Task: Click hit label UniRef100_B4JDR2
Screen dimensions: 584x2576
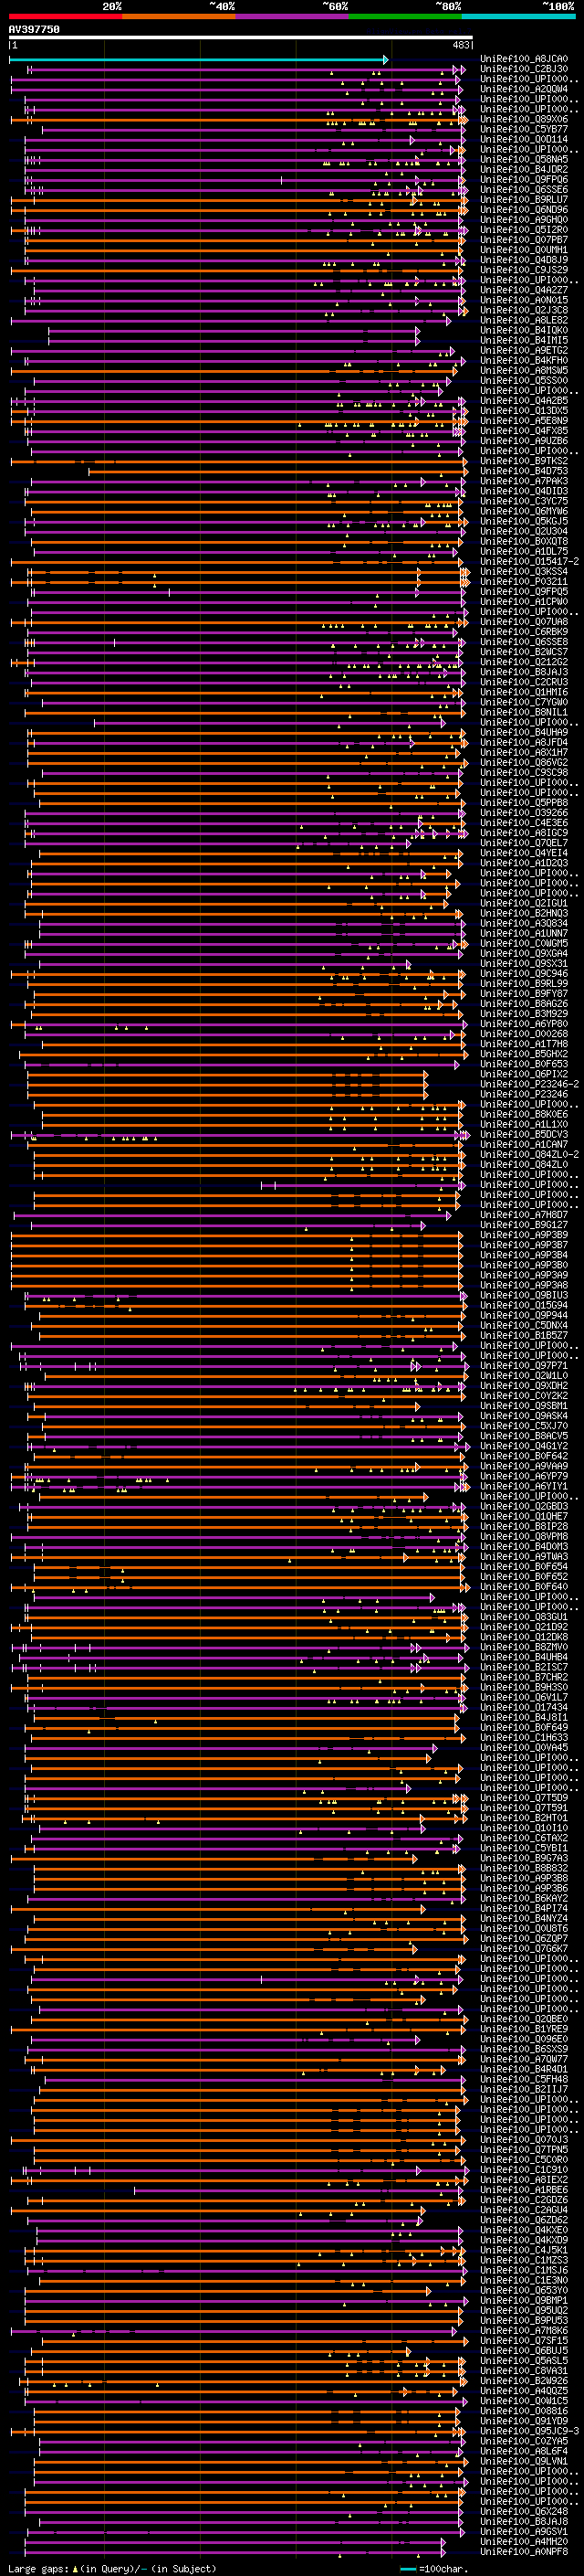Action: pyautogui.click(x=524, y=169)
